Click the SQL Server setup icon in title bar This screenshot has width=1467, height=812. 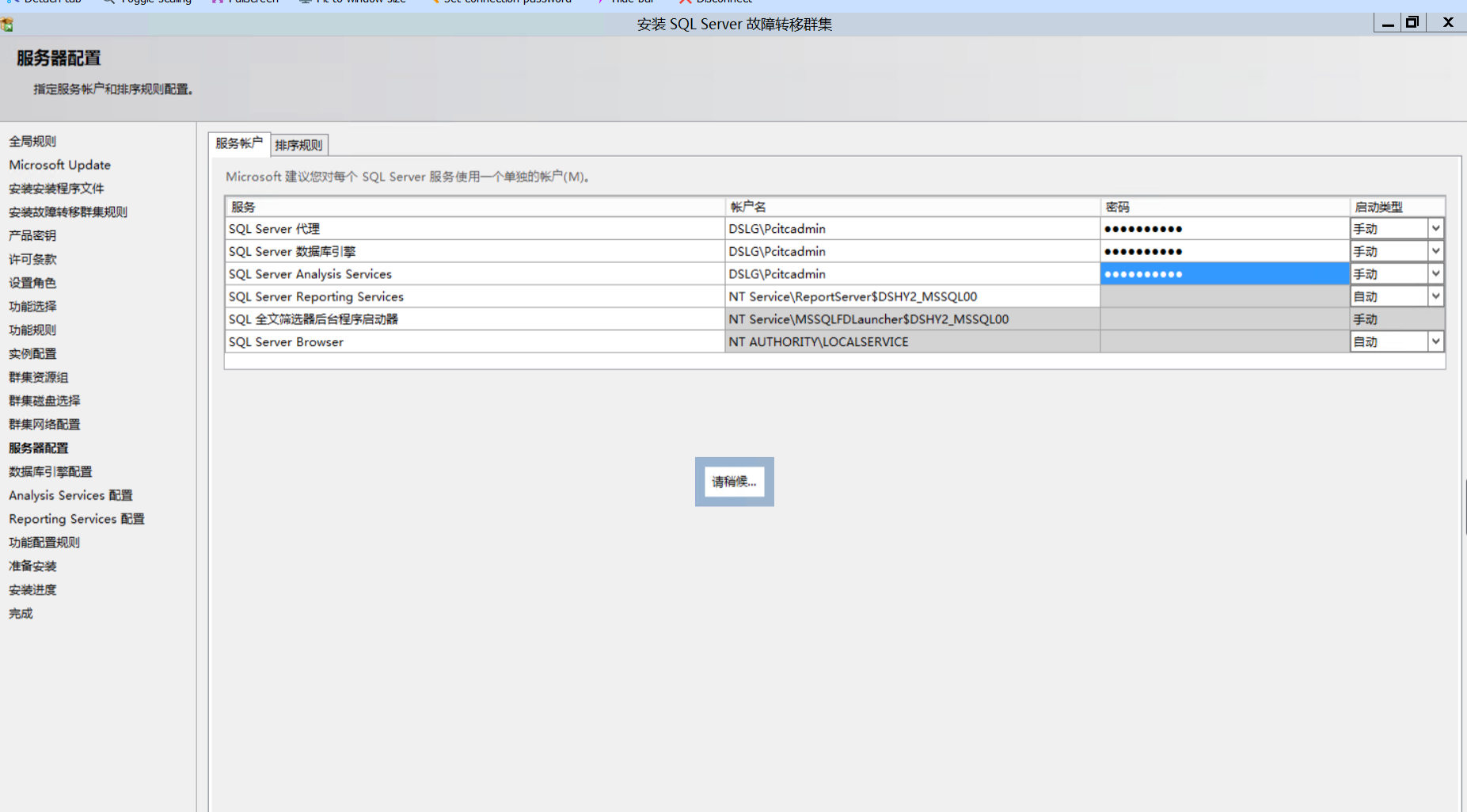[7, 25]
